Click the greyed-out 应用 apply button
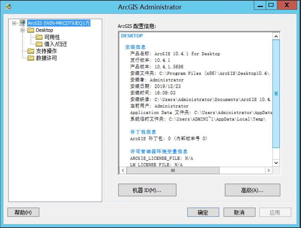The height and width of the screenshot is (228, 301). [275, 212]
